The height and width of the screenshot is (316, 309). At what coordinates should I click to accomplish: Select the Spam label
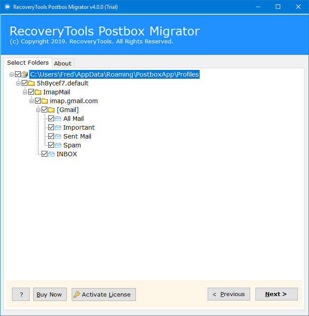72,145
